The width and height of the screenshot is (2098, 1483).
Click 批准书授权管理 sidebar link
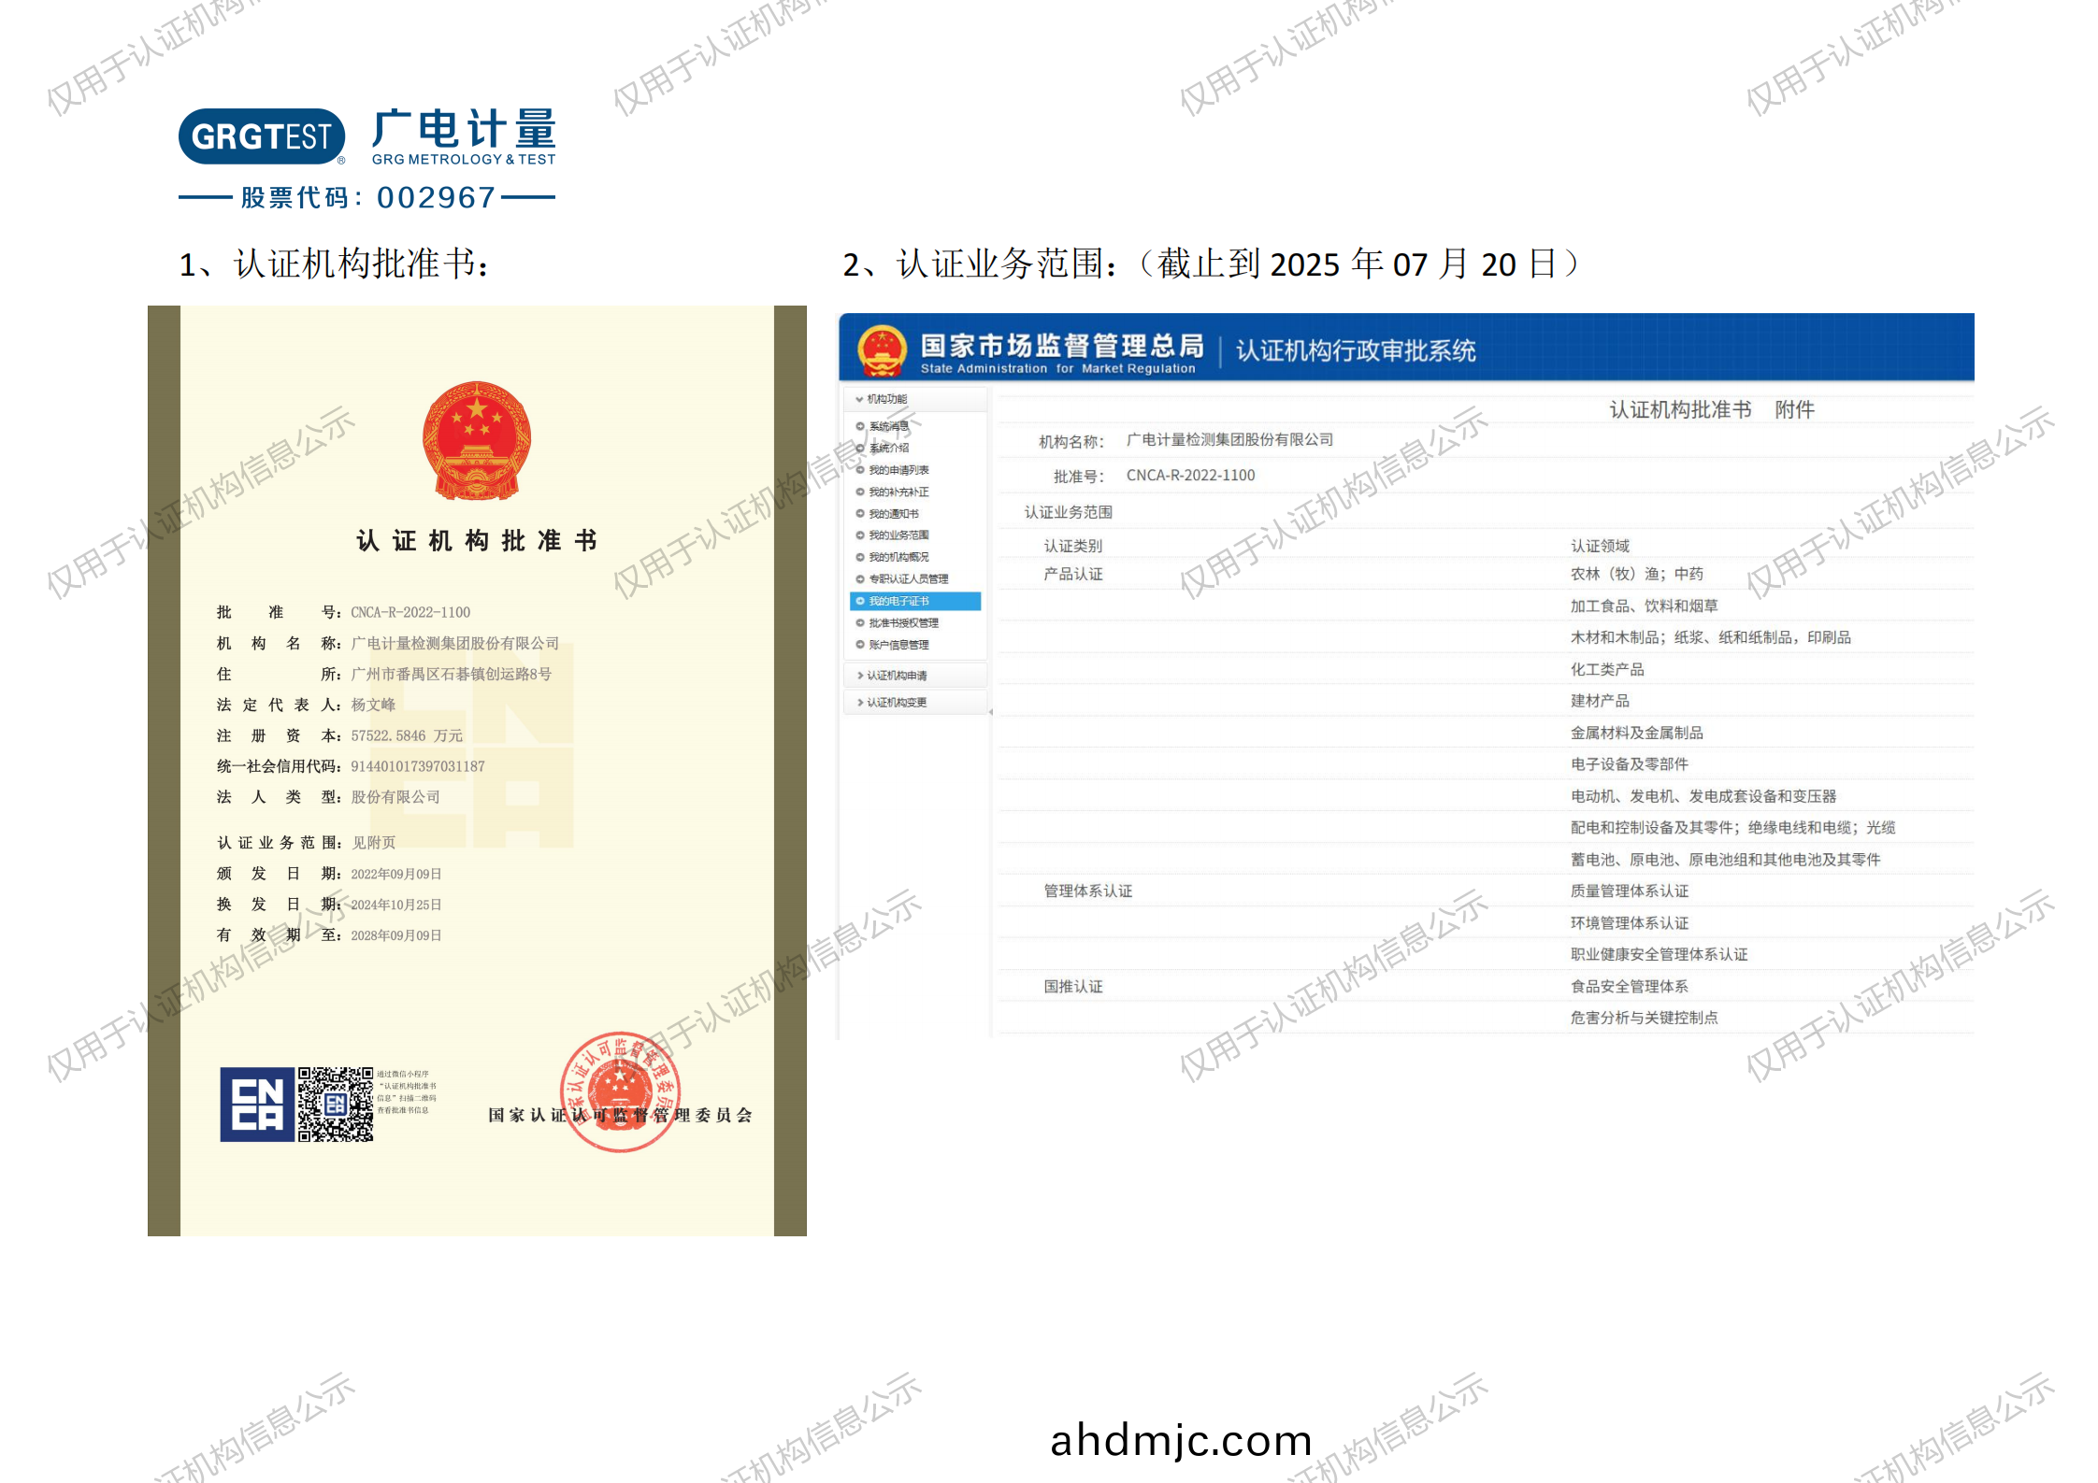[903, 623]
